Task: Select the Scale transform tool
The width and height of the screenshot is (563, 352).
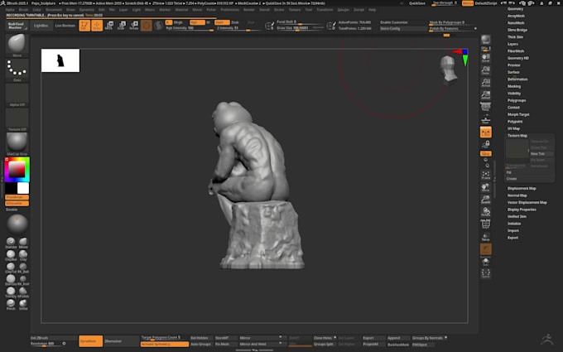Action: [x=122, y=26]
